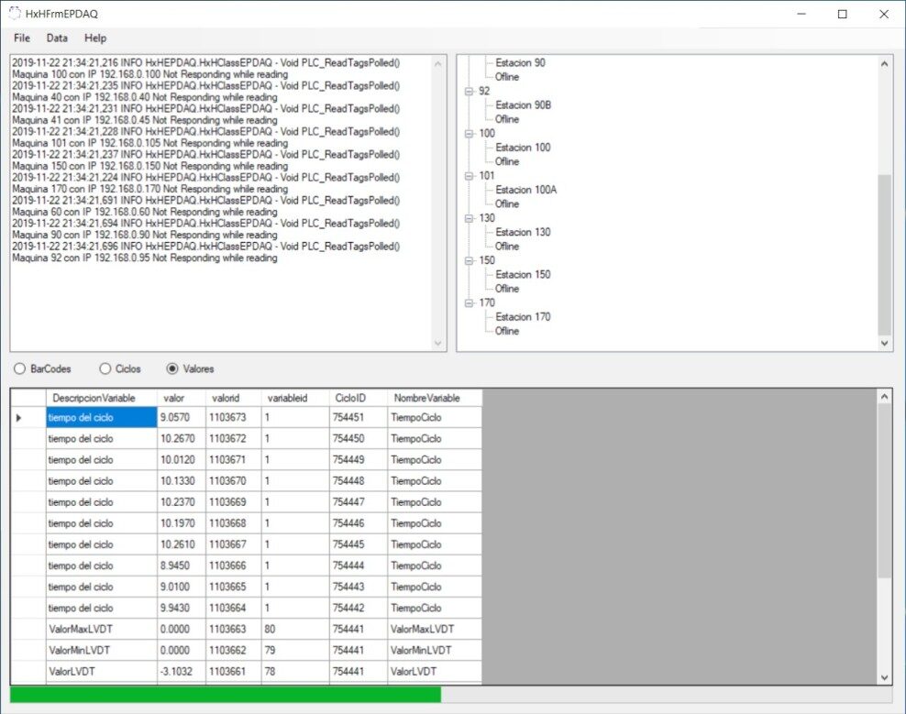Click ValorMaxLVDT description cell
Image resolution: width=906 pixels, height=714 pixels.
click(101, 629)
